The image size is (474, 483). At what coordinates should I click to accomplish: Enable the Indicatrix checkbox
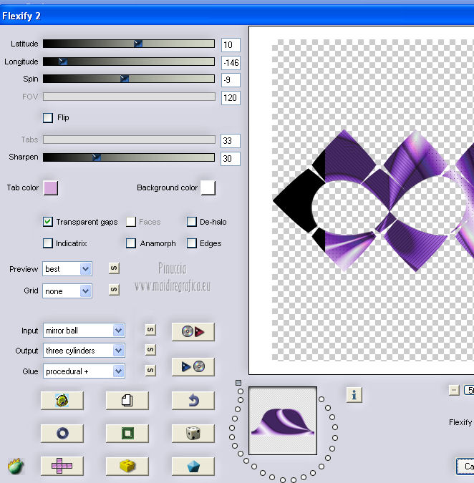(48, 243)
